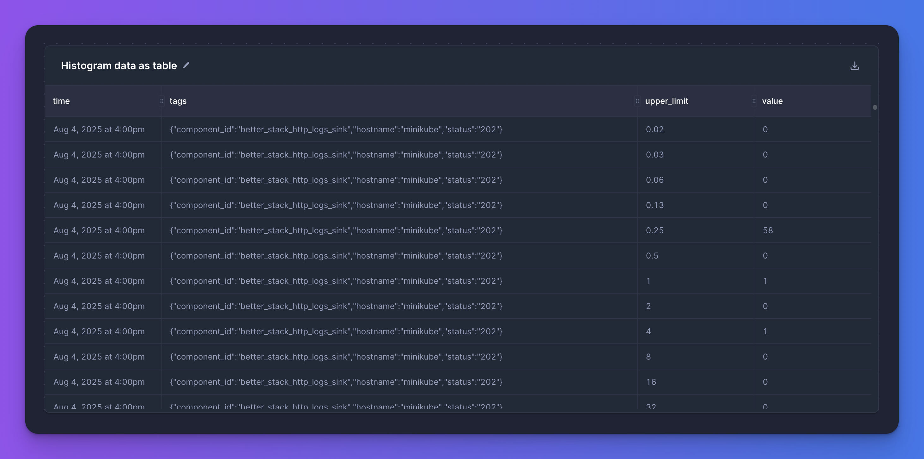Select the upper_limit cell showing 0.06
This screenshot has width=924, height=459.
click(655, 180)
